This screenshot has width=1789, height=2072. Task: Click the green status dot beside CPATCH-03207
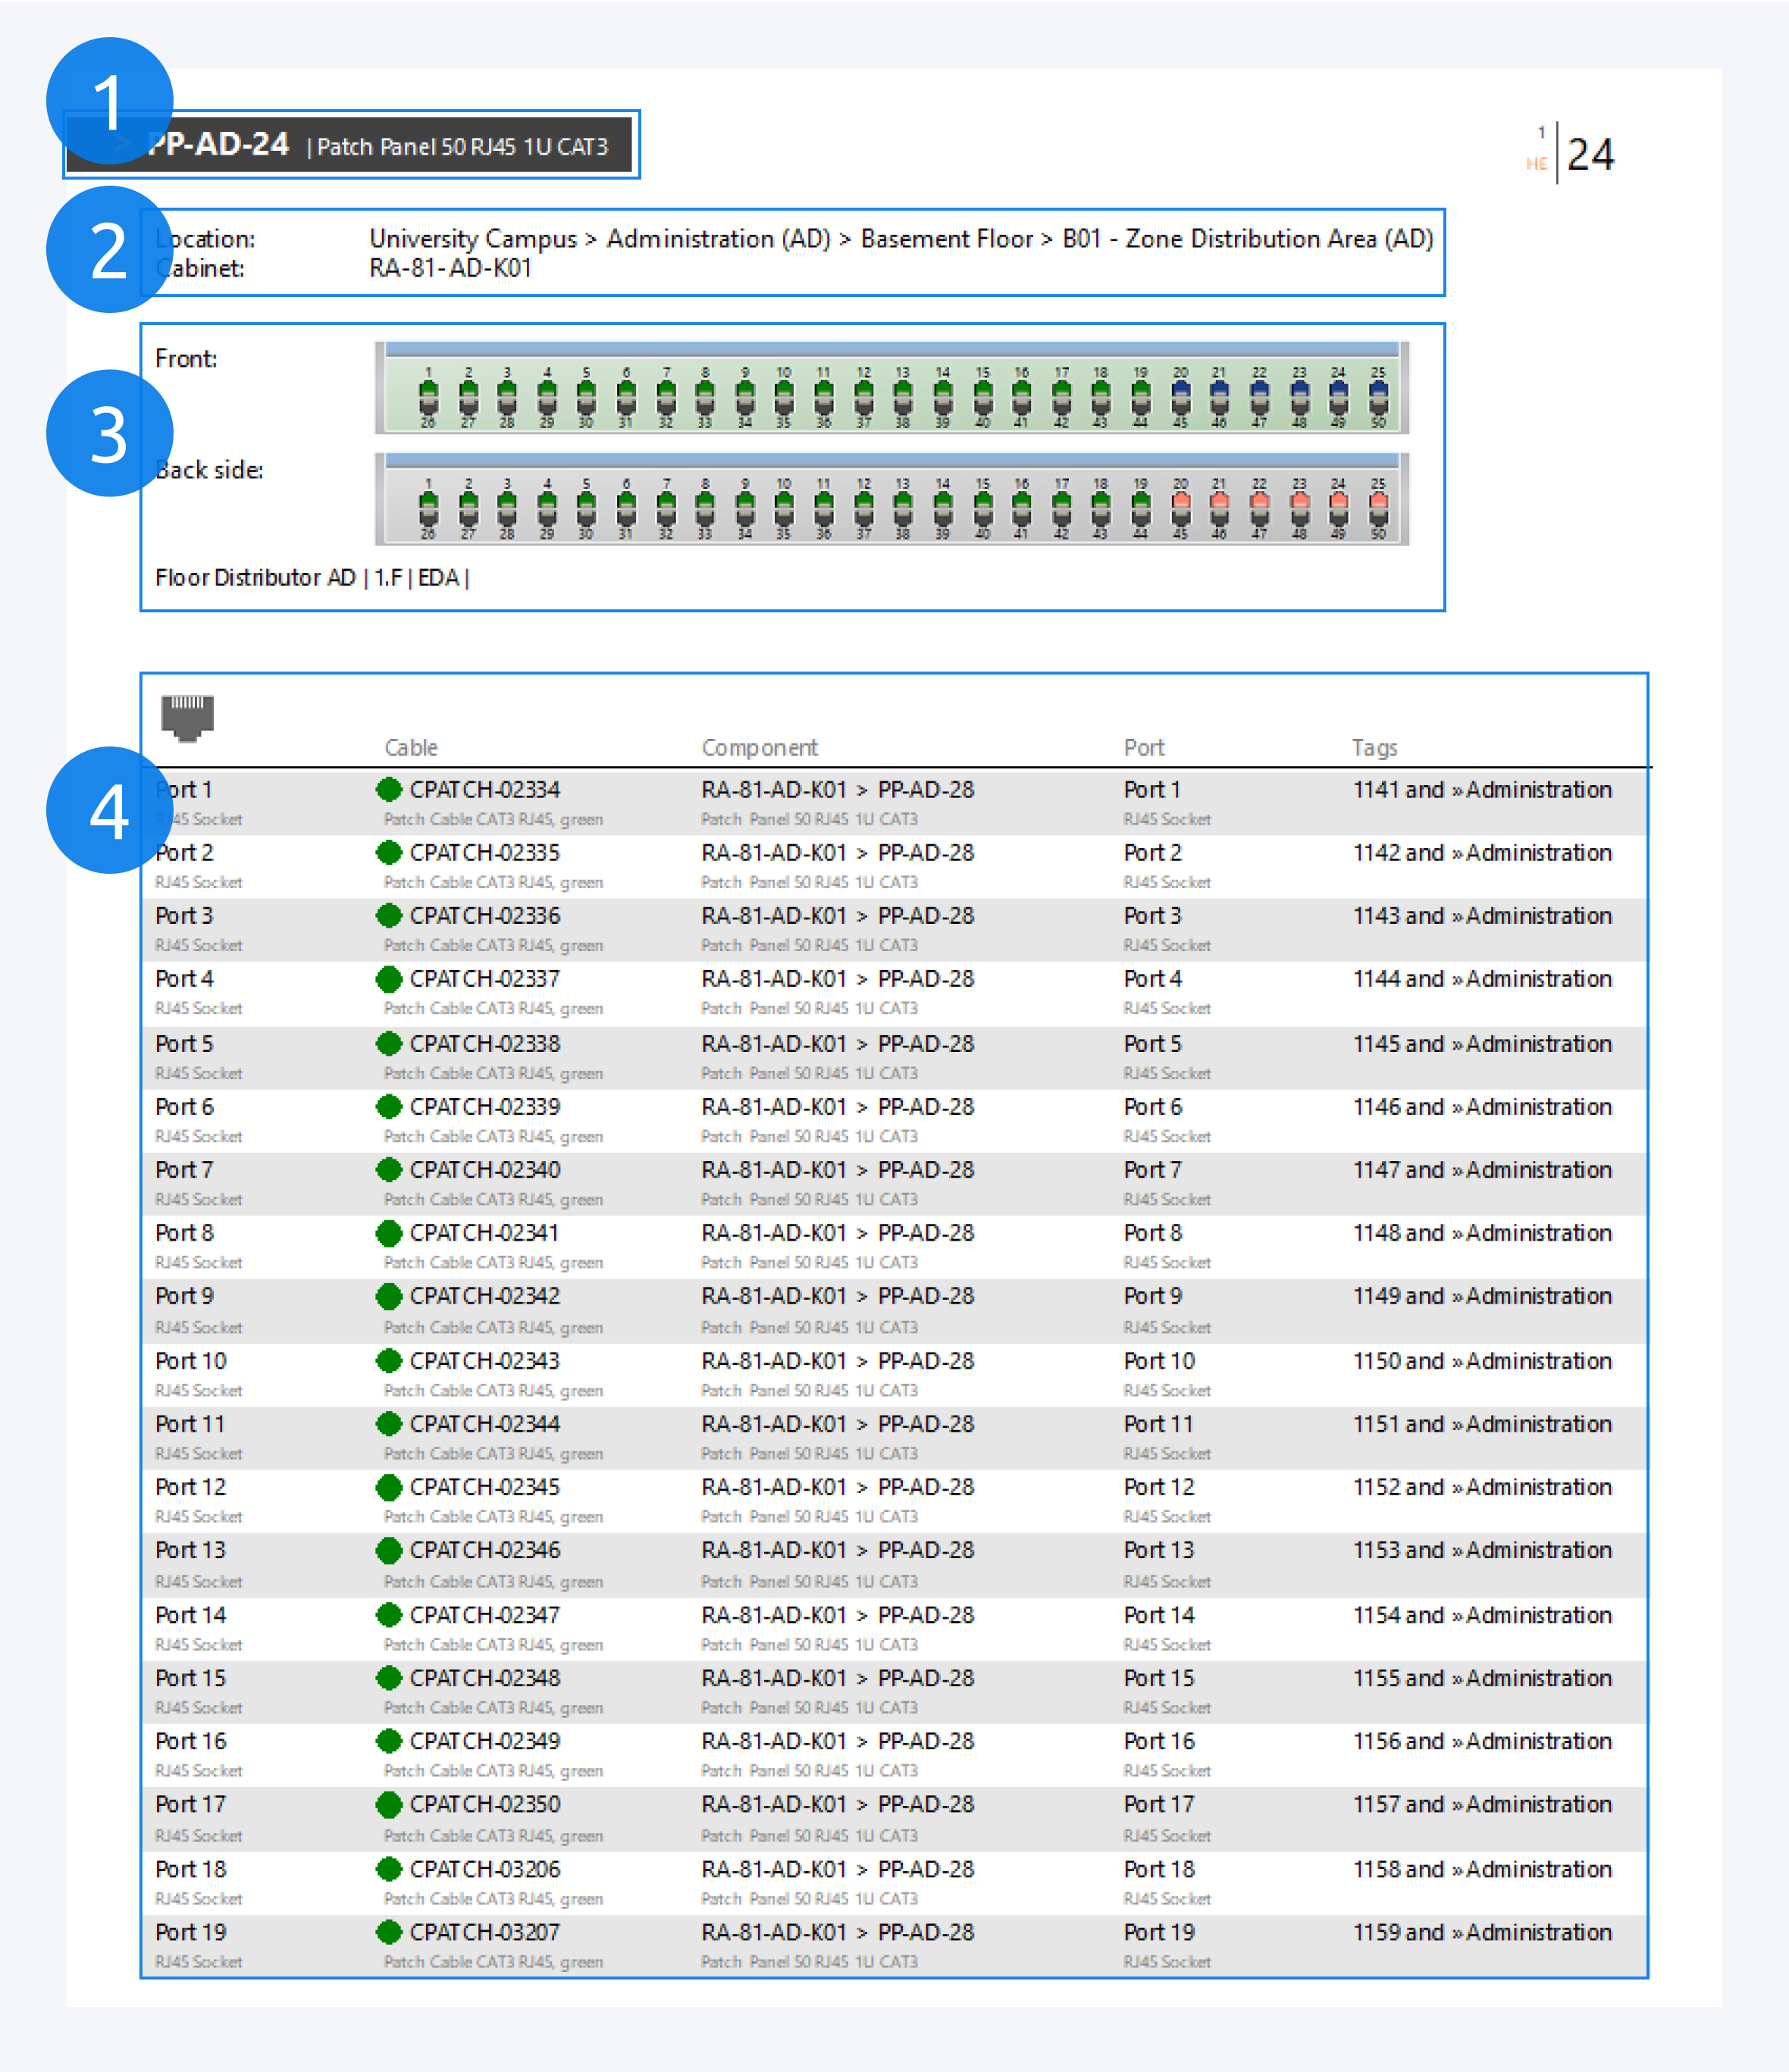point(389,1932)
